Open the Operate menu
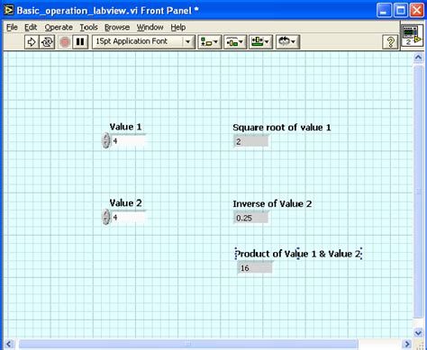This screenshot has width=427, height=350. tap(59, 27)
